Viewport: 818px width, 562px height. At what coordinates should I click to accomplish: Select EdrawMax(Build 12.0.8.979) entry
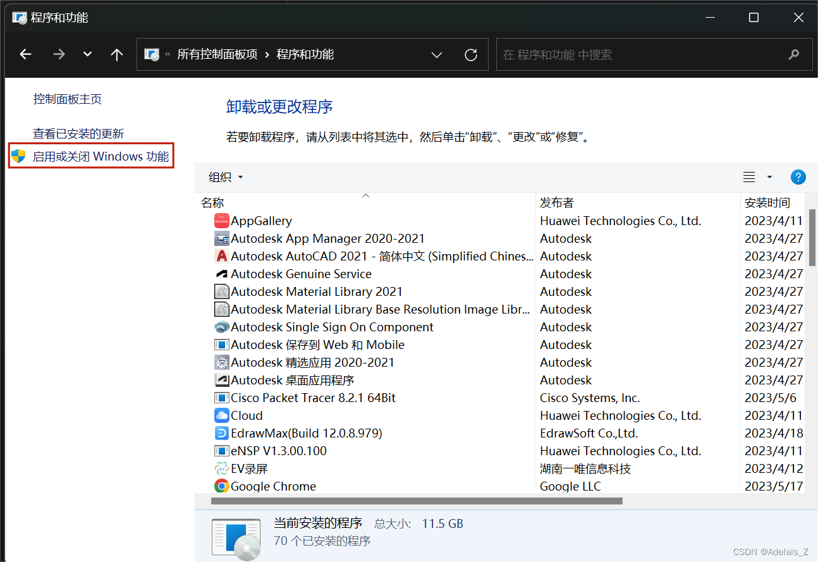[307, 433]
